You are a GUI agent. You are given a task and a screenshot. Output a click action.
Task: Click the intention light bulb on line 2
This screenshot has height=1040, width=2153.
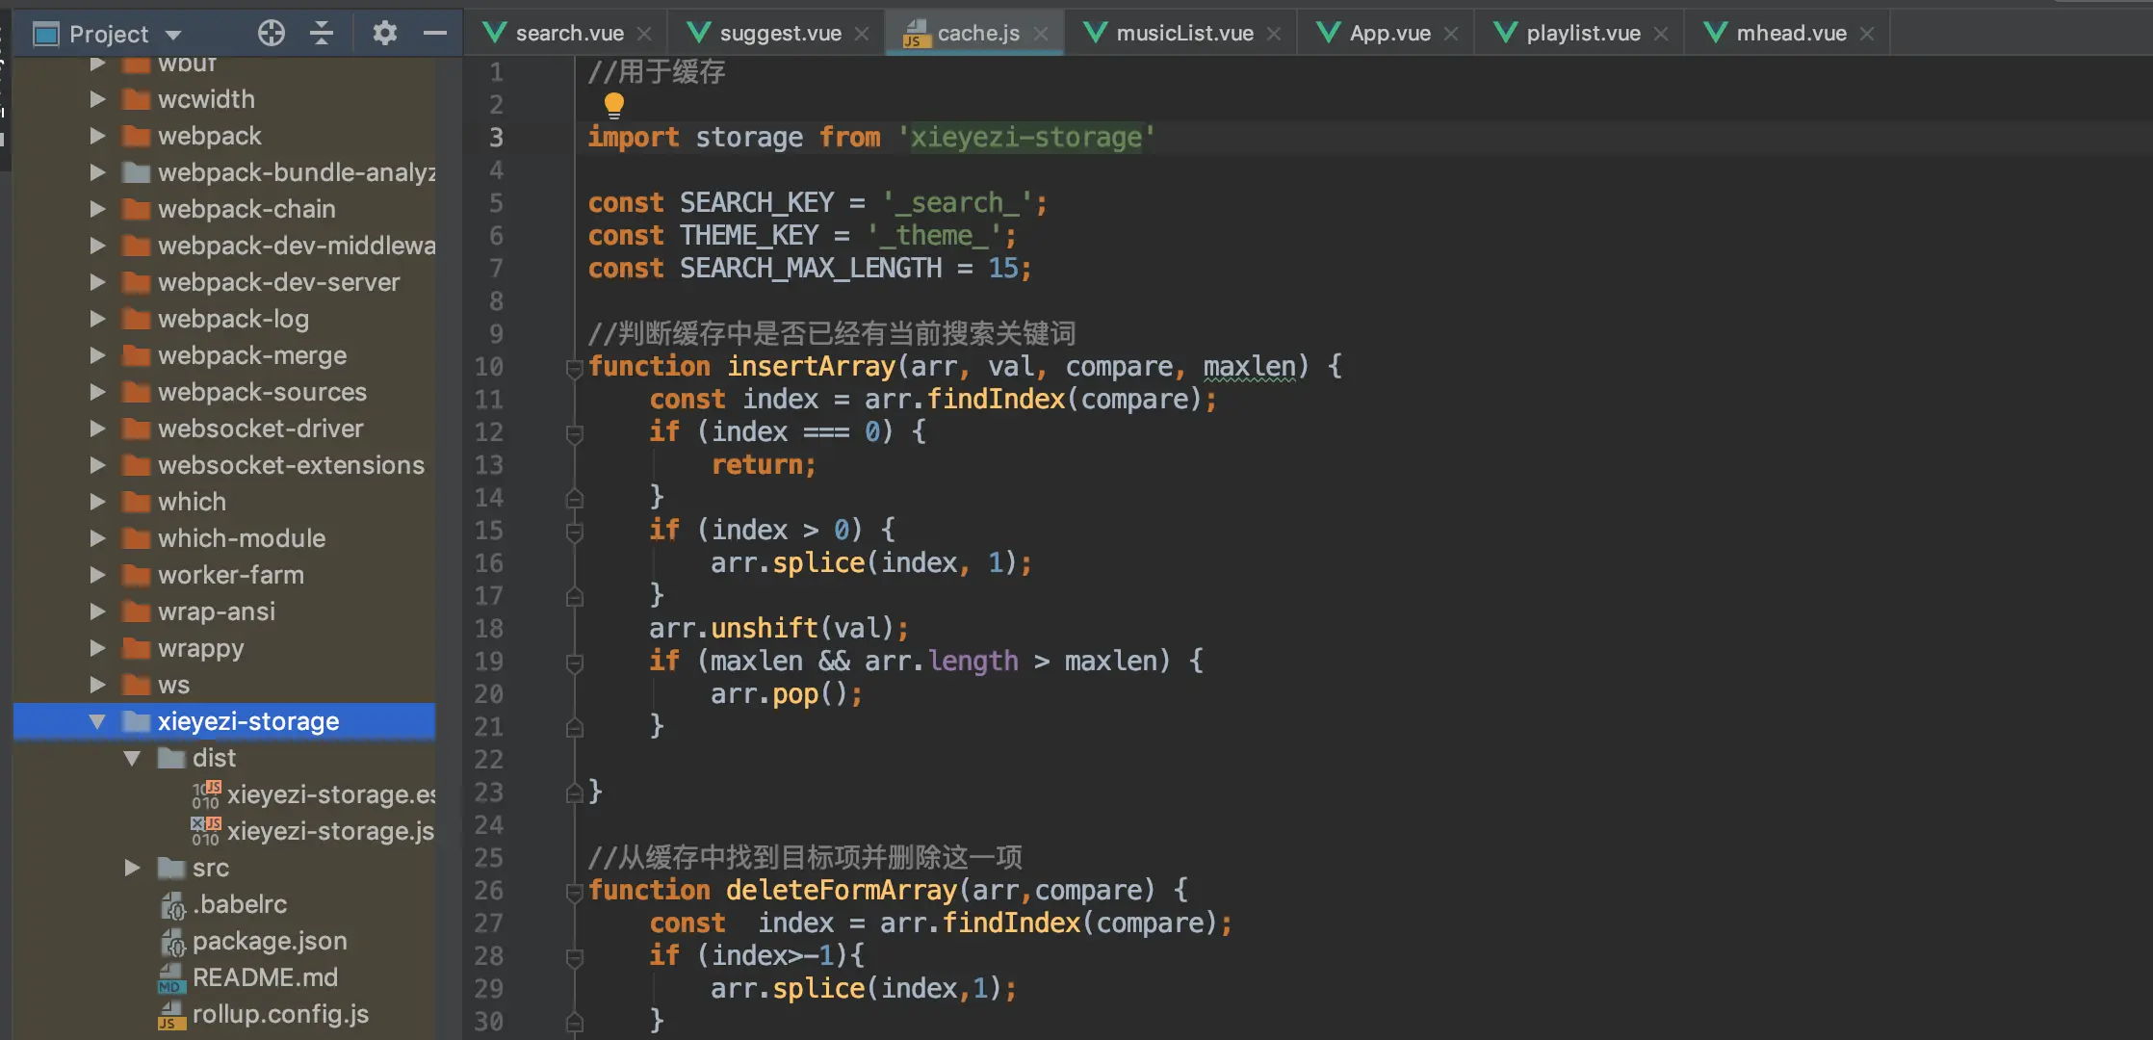pos(612,105)
